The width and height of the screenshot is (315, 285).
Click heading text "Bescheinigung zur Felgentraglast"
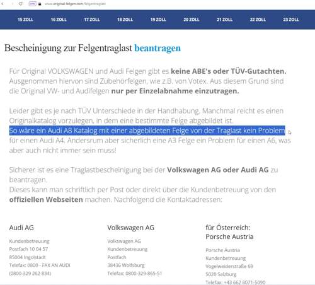[x=68, y=48]
